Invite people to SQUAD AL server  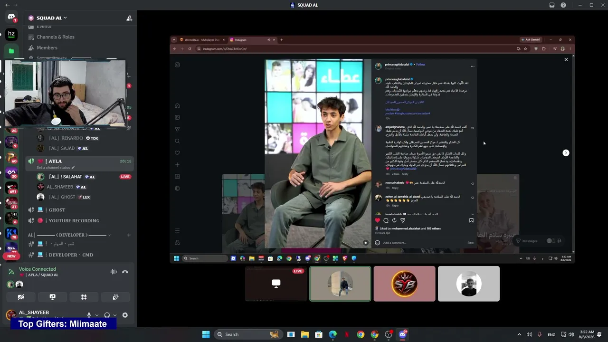point(129,18)
